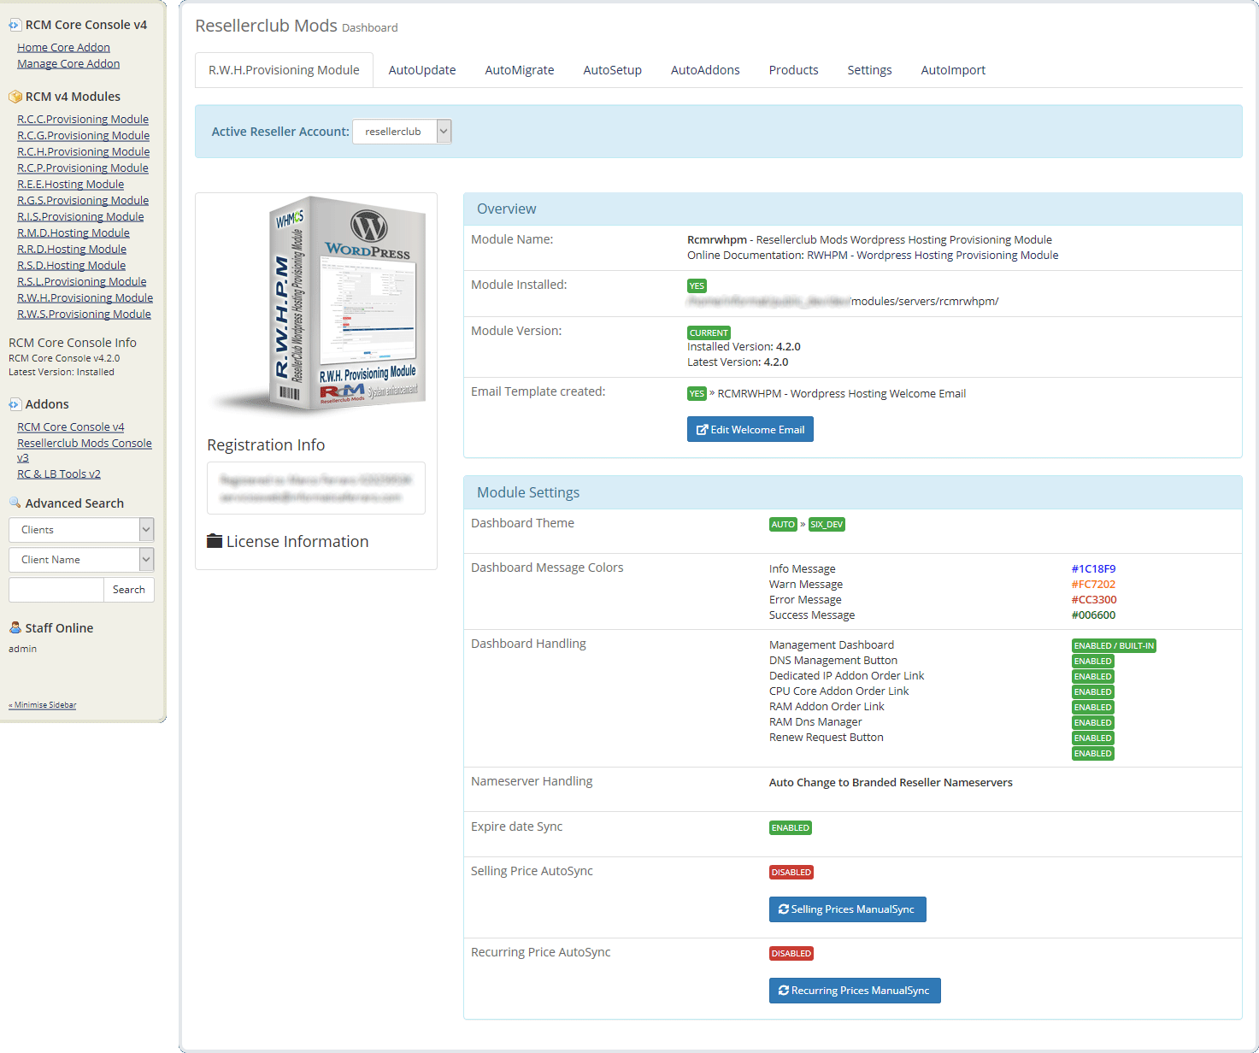Screen dimensions: 1259x1053
Task: Click the Edit Welcome Email button
Action: point(750,429)
